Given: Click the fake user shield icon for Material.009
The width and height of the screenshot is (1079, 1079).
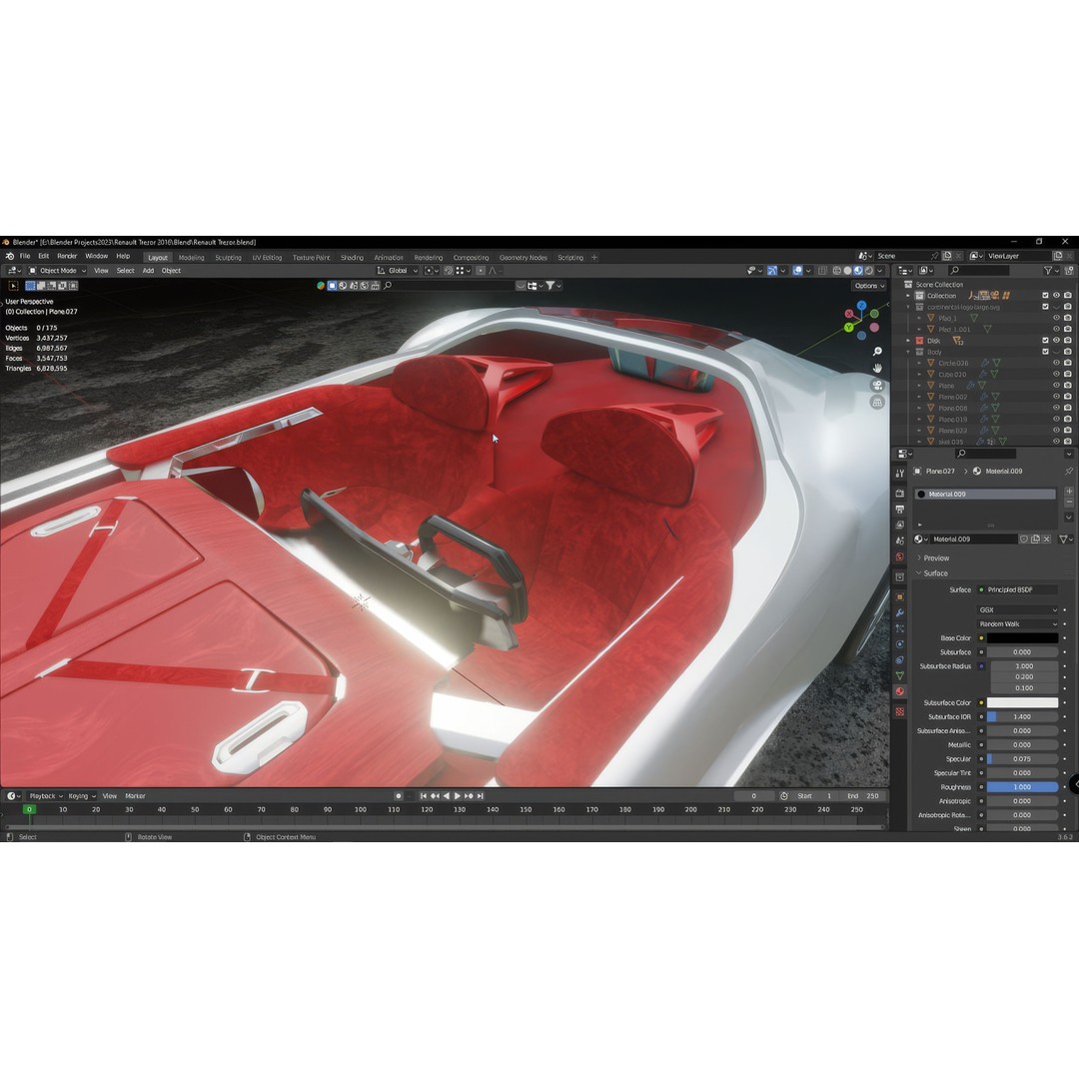Looking at the screenshot, I should click(x=1023, y=539).
